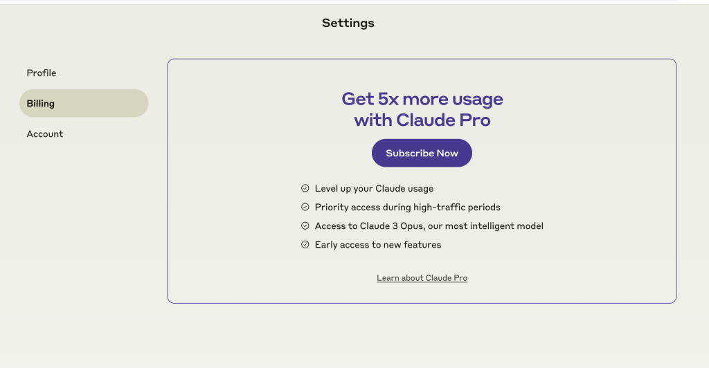Click the 'high-traffic periods' phrase
Screen dimensions: 709x368
(x=456, y=207)
